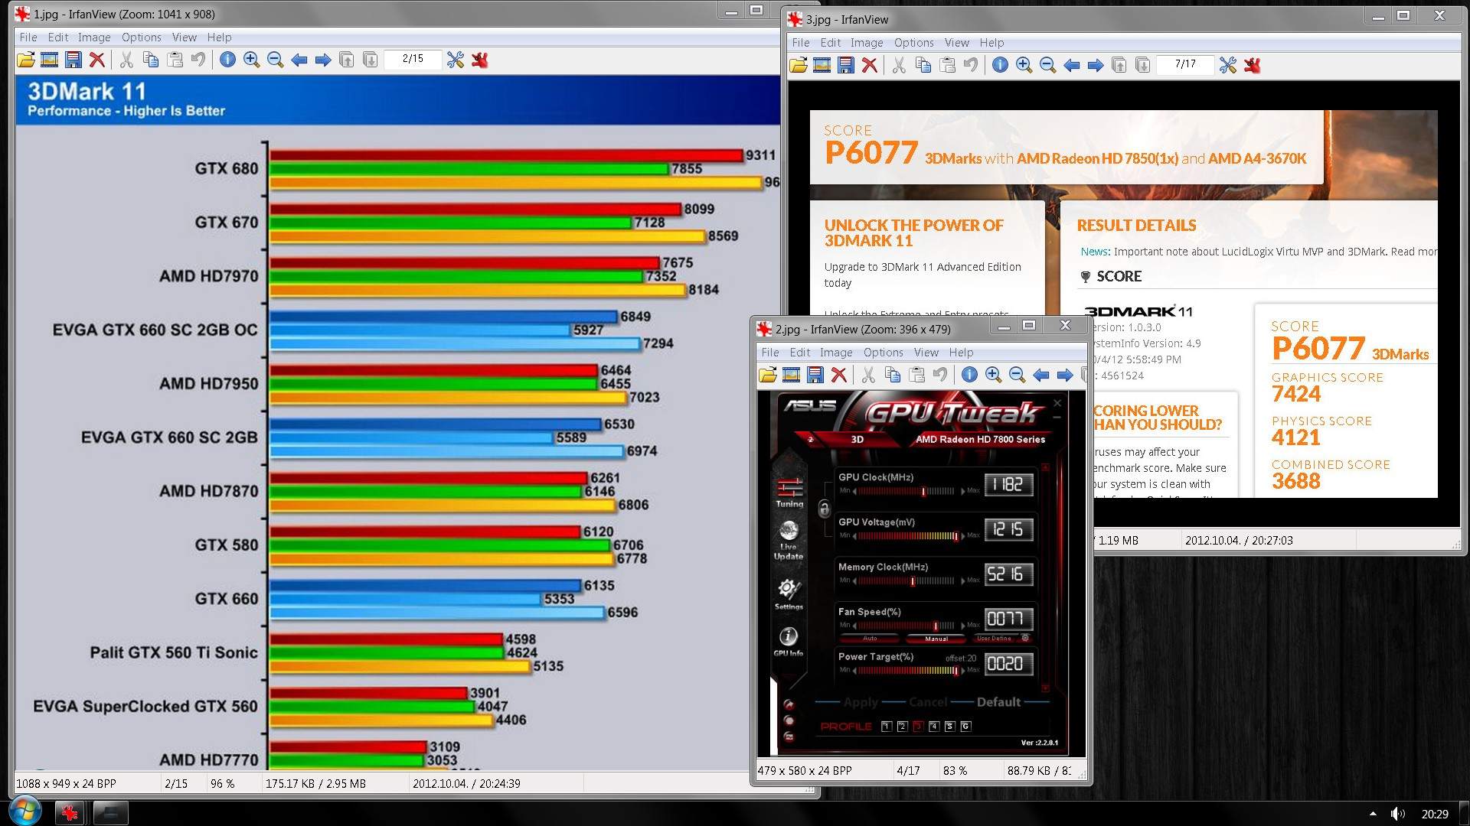The height and width of the screenshot is (826, 1470).
Task: Open the Help menu in the 2.jpg window
Action: pos(961,353)
